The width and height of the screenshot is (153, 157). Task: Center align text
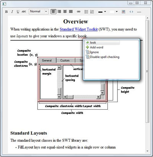[65, 11]
